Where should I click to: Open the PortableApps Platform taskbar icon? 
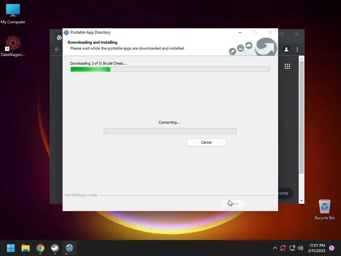[x=55, y=248]
